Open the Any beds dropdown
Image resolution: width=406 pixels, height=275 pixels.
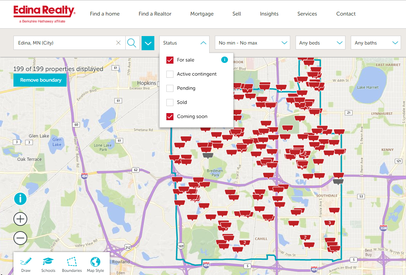click(320, 43)
